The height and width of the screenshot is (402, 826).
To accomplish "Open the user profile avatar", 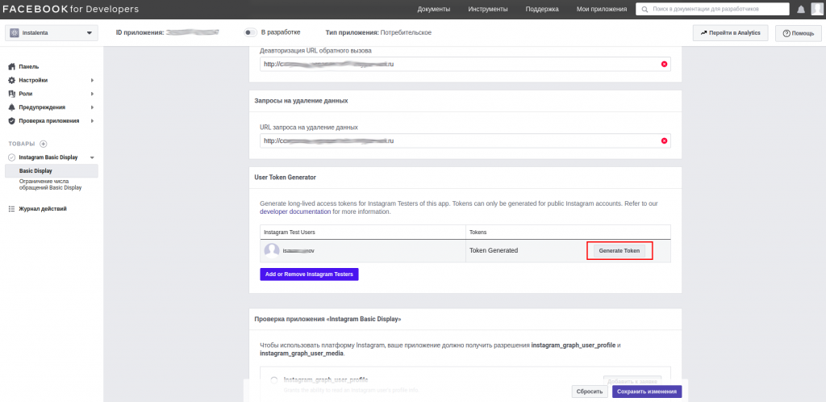I will (x=816, y=9).
